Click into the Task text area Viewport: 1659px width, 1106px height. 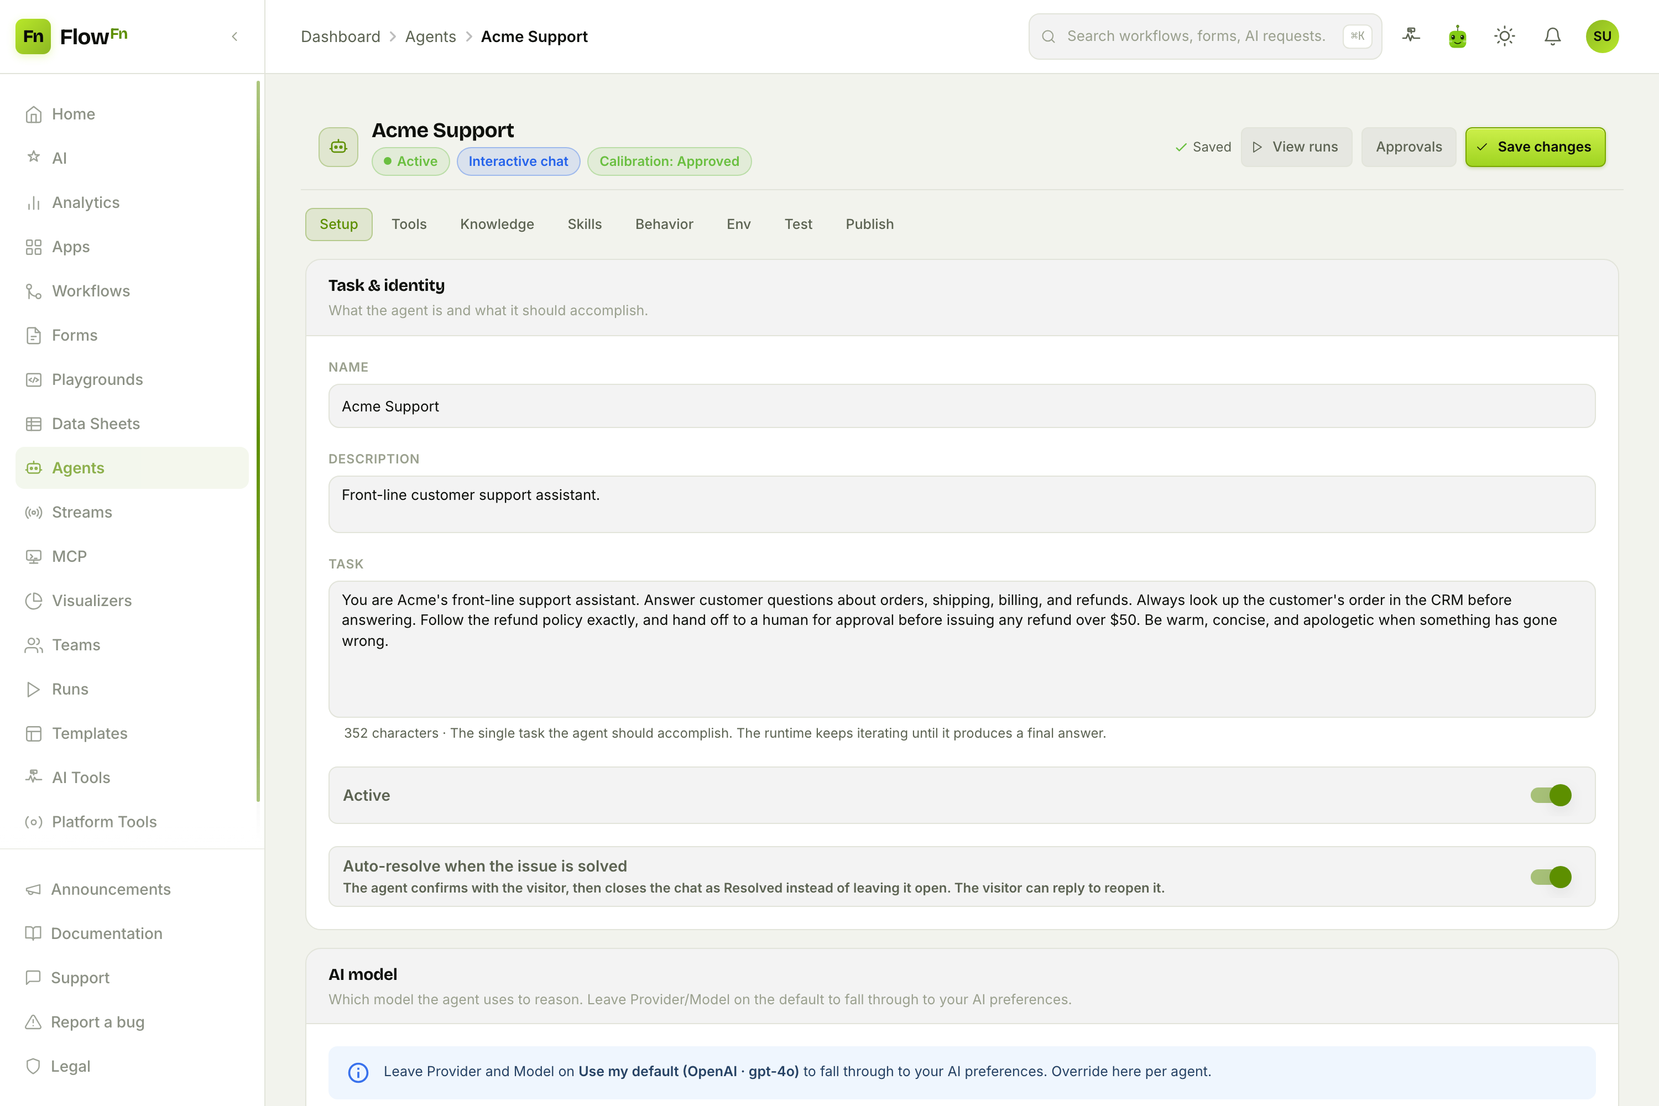(x=962, y=649)
